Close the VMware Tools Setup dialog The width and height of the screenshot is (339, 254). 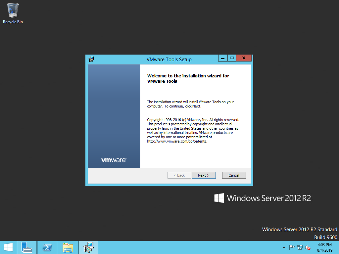[x=244, y=58]
